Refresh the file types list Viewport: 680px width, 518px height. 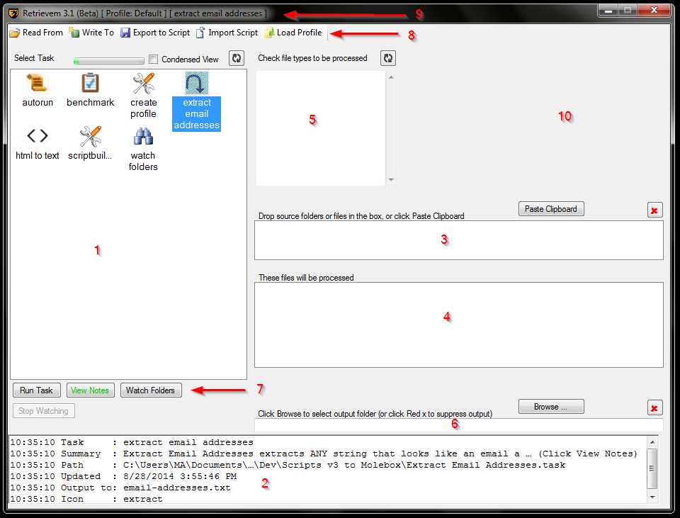387,58
